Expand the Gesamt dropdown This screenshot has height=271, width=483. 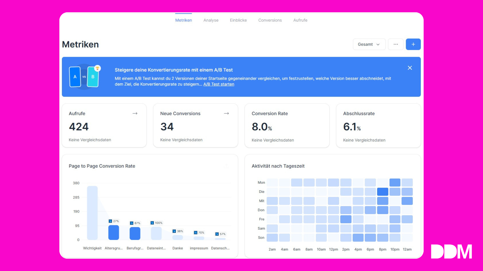(x=369, y=44)
